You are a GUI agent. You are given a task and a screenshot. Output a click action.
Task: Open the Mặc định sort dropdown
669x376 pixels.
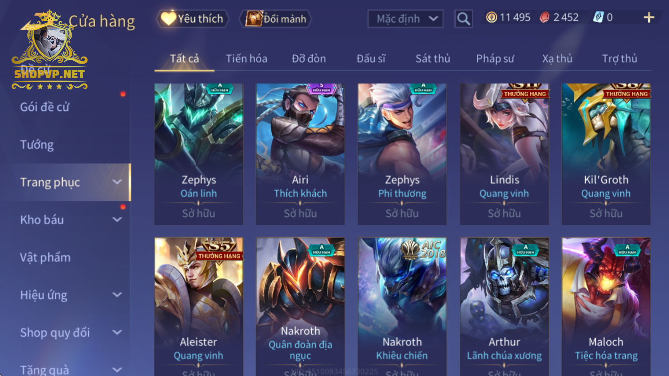405,19
